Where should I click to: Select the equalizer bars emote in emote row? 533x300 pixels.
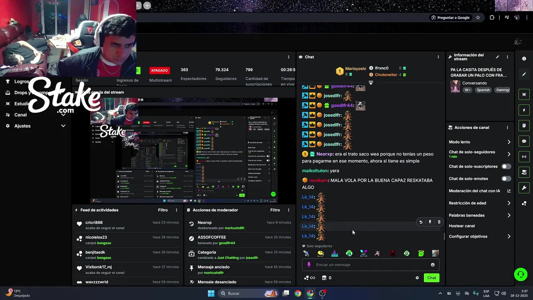coord(335,253)
